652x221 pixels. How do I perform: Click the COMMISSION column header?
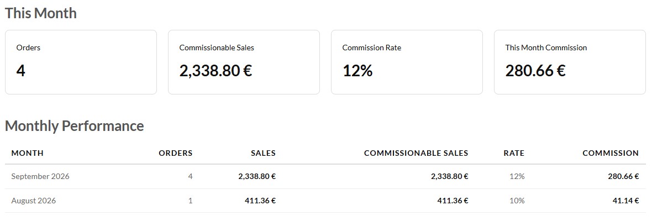tap(611, 153)
